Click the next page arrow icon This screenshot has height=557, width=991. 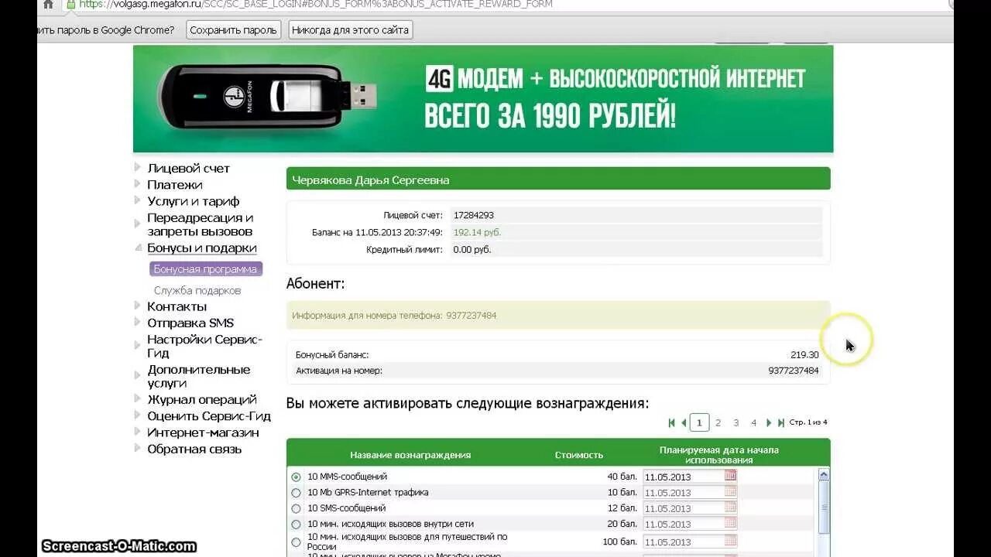tap(769, 423)
